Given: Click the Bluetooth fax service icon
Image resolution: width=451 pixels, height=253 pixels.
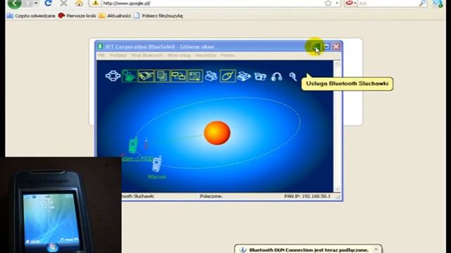Looking at the screenshot, I should 244,77.
